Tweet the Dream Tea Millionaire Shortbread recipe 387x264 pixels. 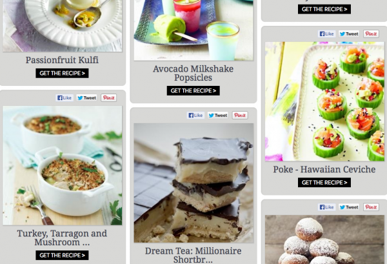click(x=218, y=116)
